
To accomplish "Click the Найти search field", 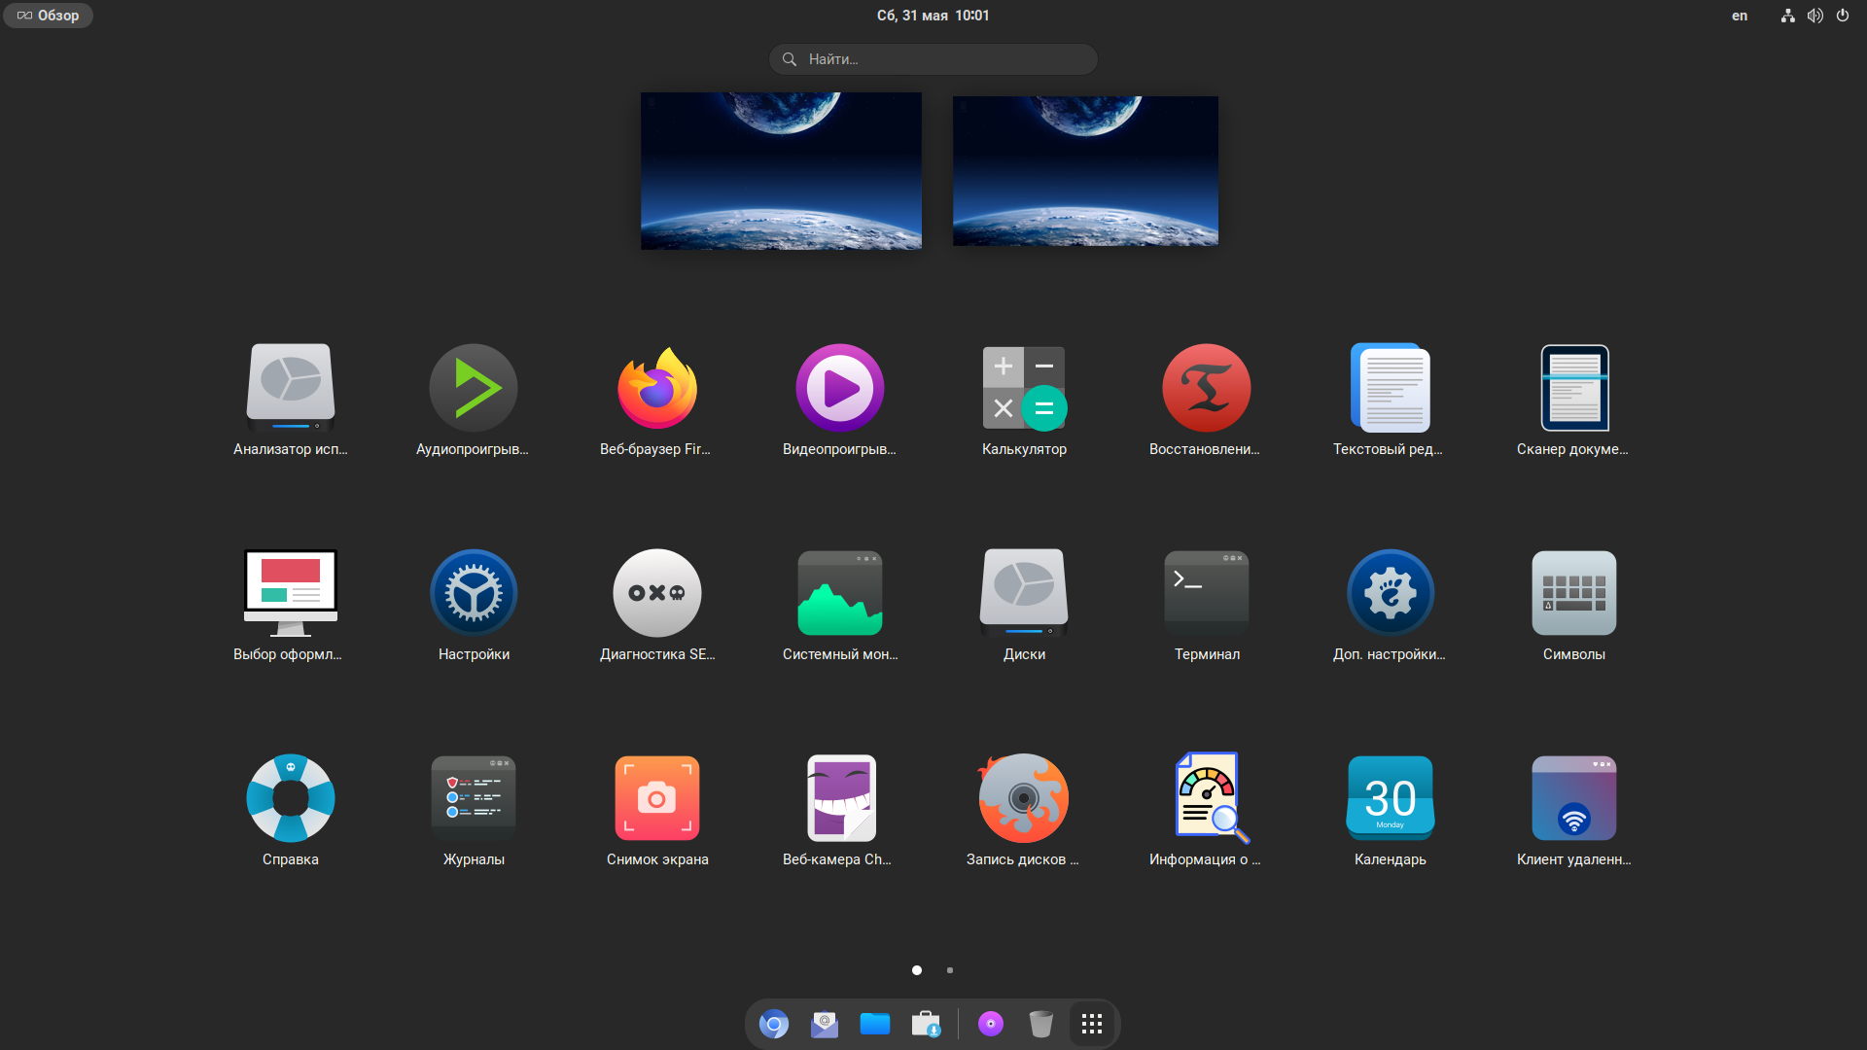I will pos(933,59).
